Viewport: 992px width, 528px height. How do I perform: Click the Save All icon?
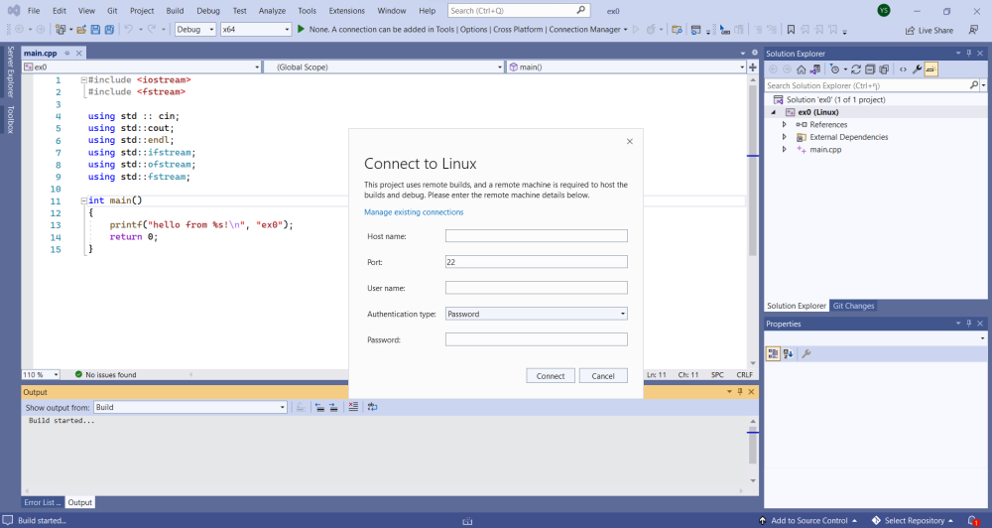click(109, 29)
